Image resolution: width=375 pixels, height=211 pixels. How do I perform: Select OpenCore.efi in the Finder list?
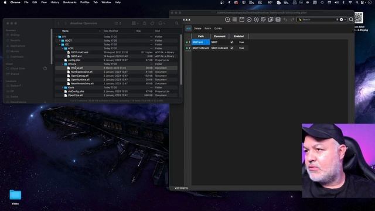(75, 95)
